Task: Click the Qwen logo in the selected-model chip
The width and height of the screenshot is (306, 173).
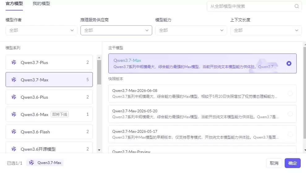Action: [x=32, y=163]
